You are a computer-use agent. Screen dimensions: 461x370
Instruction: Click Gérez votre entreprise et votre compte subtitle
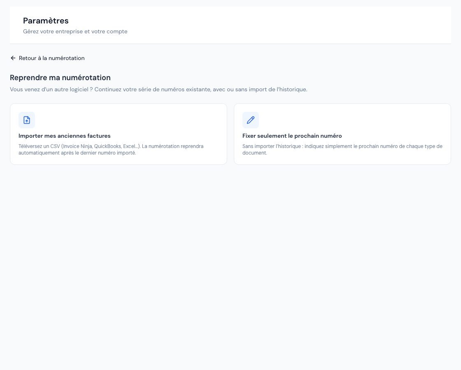click(x=75, y=31)
